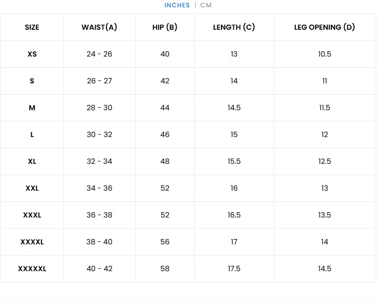Image resolution: width=382 pixels, height=298 pixels.
Task: Click the 14.5 length cell for M
Action: 234,108
